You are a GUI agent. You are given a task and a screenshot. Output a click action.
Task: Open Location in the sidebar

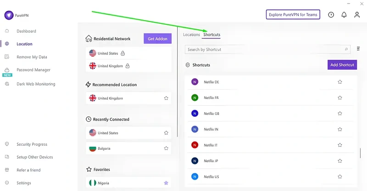click(x=24, y=44)
